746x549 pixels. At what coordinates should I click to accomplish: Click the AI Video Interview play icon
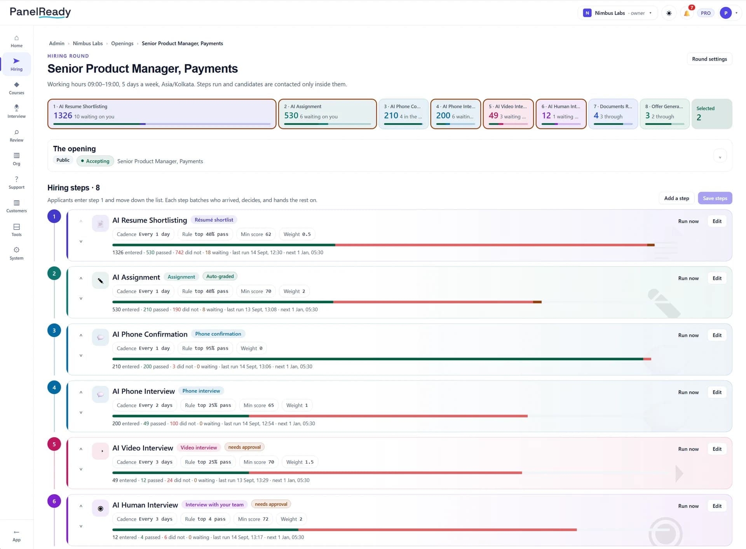pos(100,452)
